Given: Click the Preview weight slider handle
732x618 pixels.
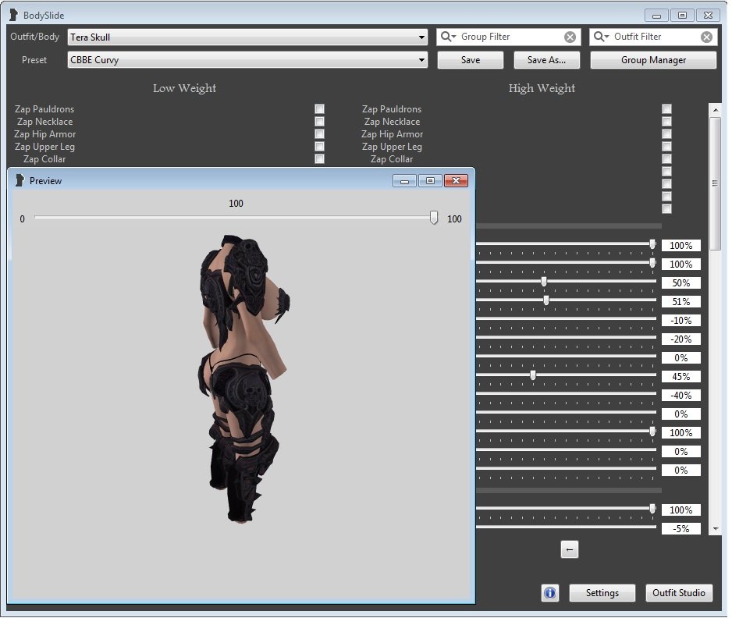Looking at the screenshot, I should pyautogui.click(x=434, y=218).
